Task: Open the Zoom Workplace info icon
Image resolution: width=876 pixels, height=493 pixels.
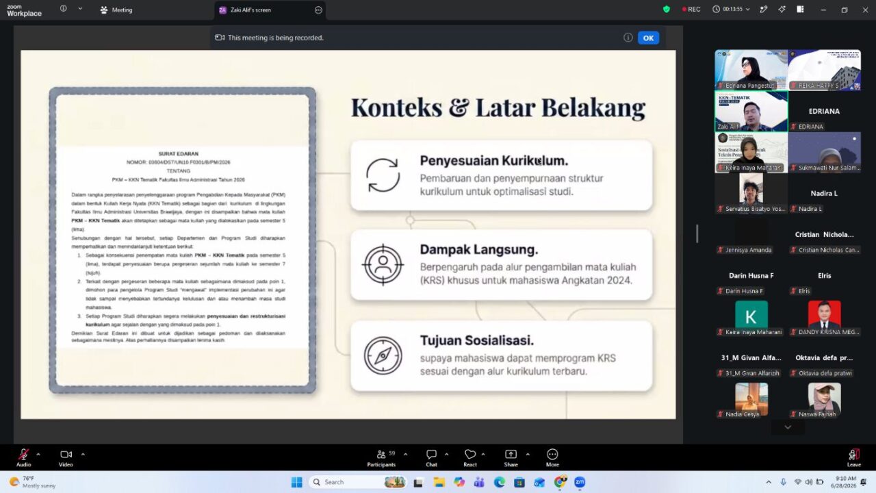Action: (x=64, y=9)
